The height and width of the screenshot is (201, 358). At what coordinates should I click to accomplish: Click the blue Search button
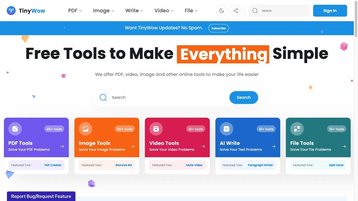244,97
